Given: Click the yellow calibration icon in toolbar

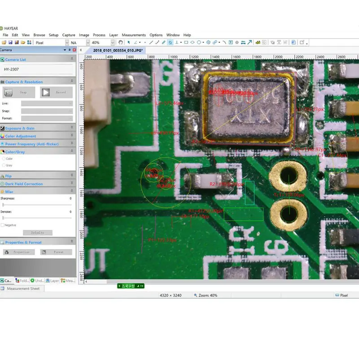Looking at the screenshot, I should 258,42.
